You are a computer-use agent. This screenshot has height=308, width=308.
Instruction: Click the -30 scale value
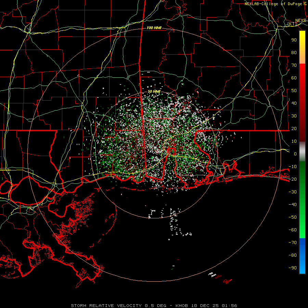pos(293,192)
